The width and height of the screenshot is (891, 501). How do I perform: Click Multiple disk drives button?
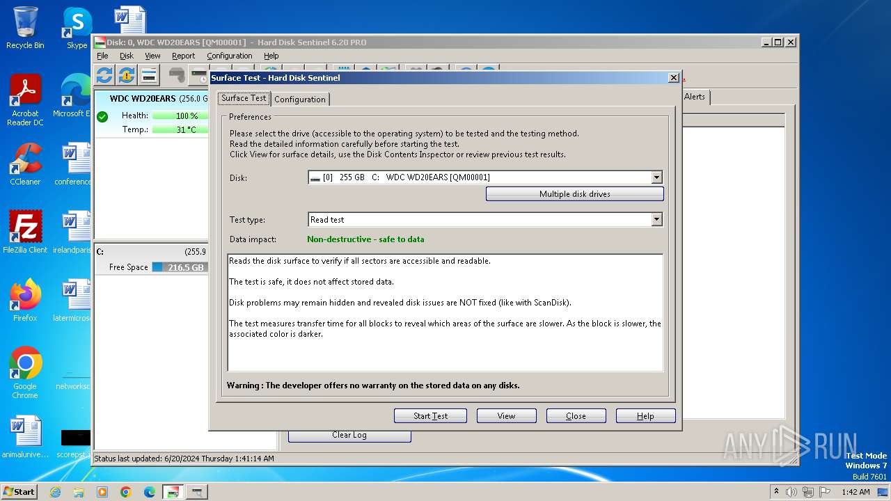click(x=575, y=194)
